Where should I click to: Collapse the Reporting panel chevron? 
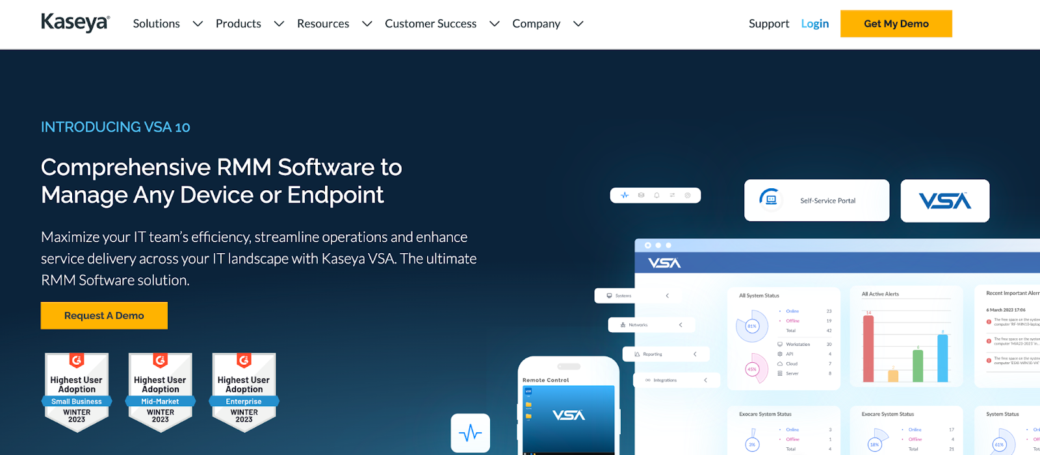[695, 354]
